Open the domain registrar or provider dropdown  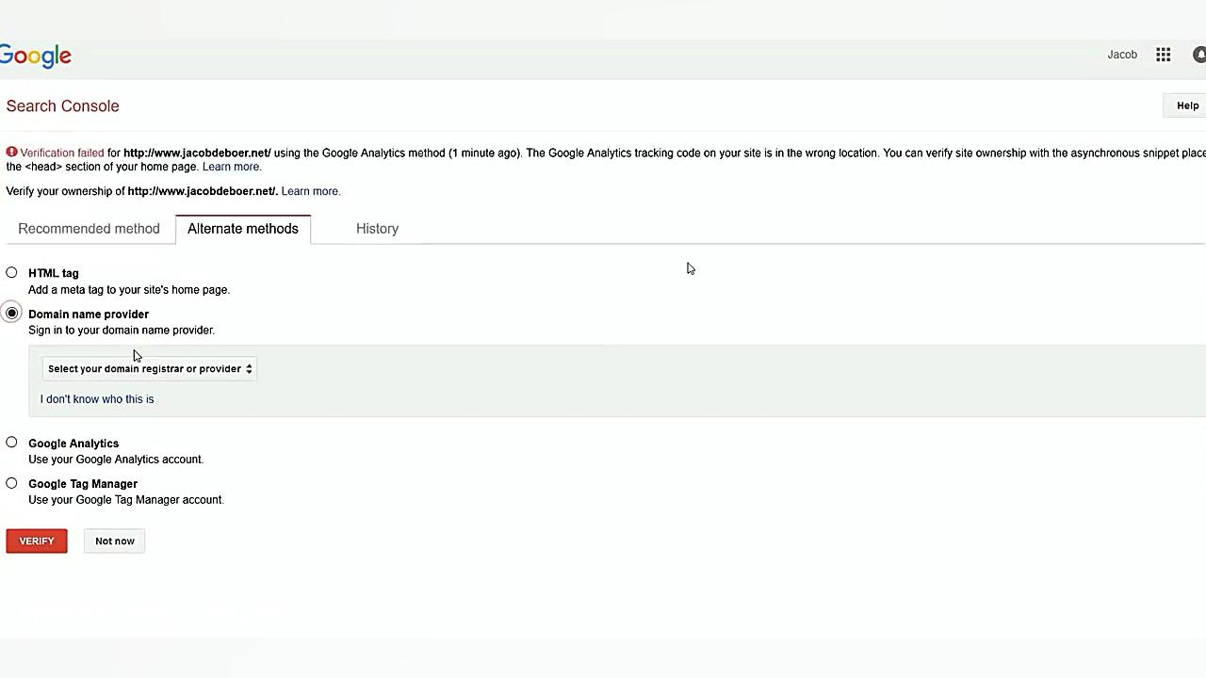click(x=149, y=369)
